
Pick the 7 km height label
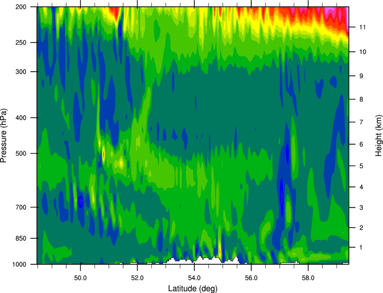(361, 122)
